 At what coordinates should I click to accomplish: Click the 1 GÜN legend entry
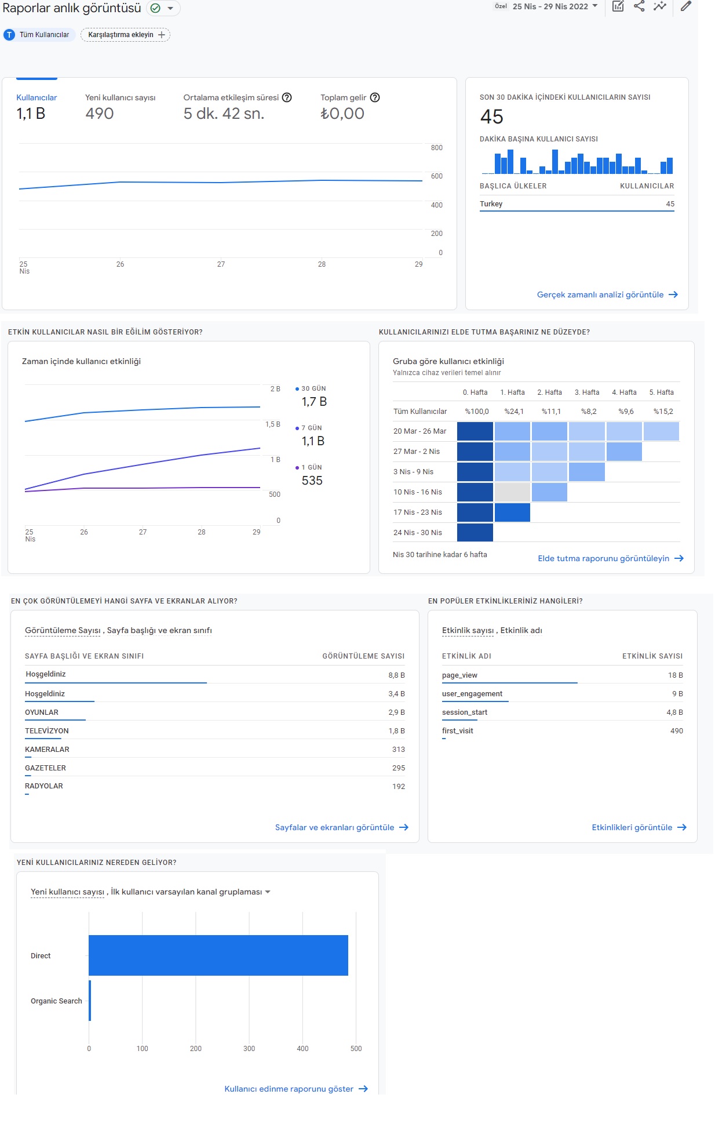(x=309, y=475)
